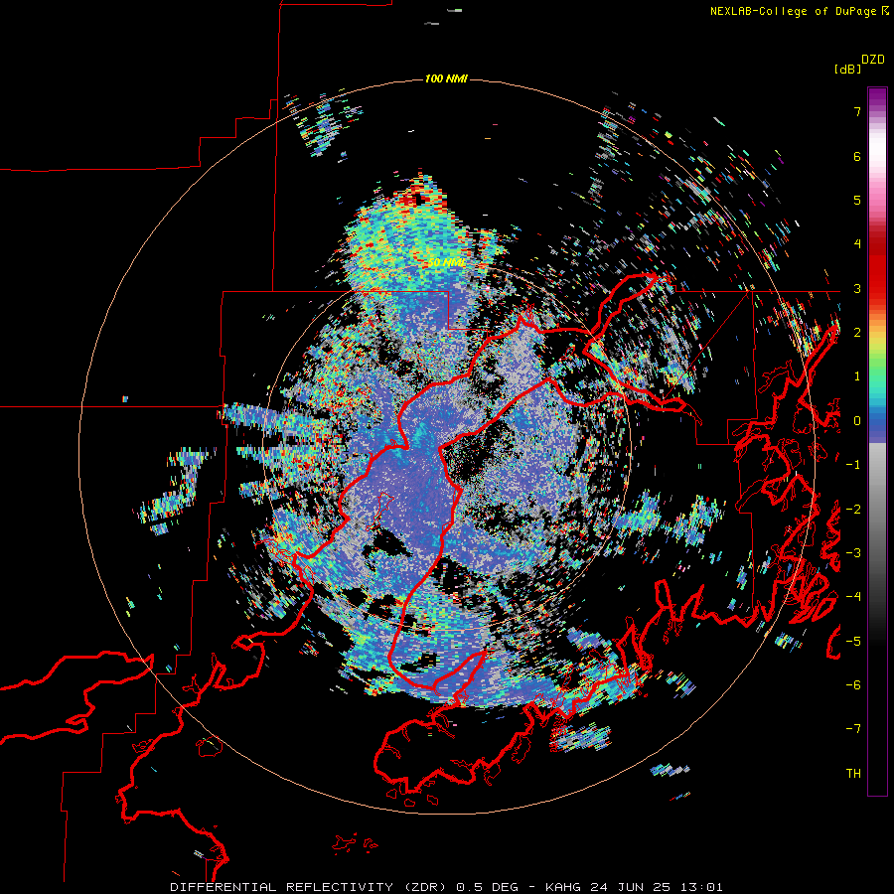Click the 1 value on the color scale

(x=857, y=376)
